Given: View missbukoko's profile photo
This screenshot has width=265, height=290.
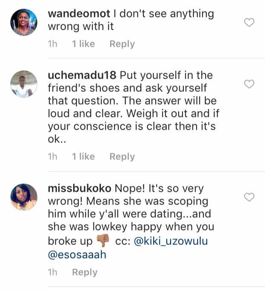Looking at the screenshot, I should tap(24, 197).
